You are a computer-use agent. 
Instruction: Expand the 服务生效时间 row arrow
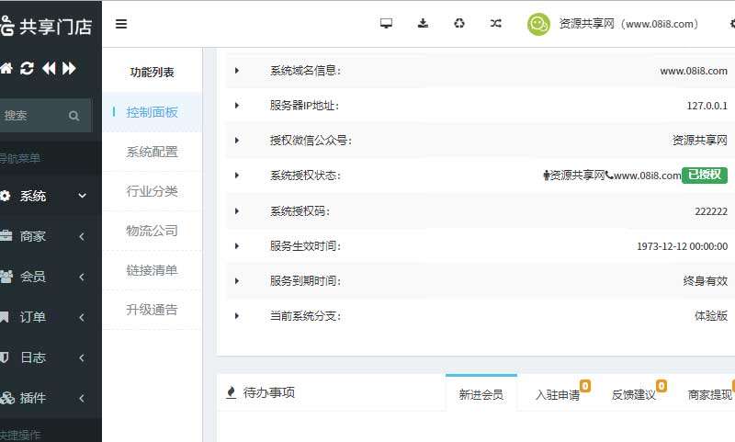pos(237,246)
